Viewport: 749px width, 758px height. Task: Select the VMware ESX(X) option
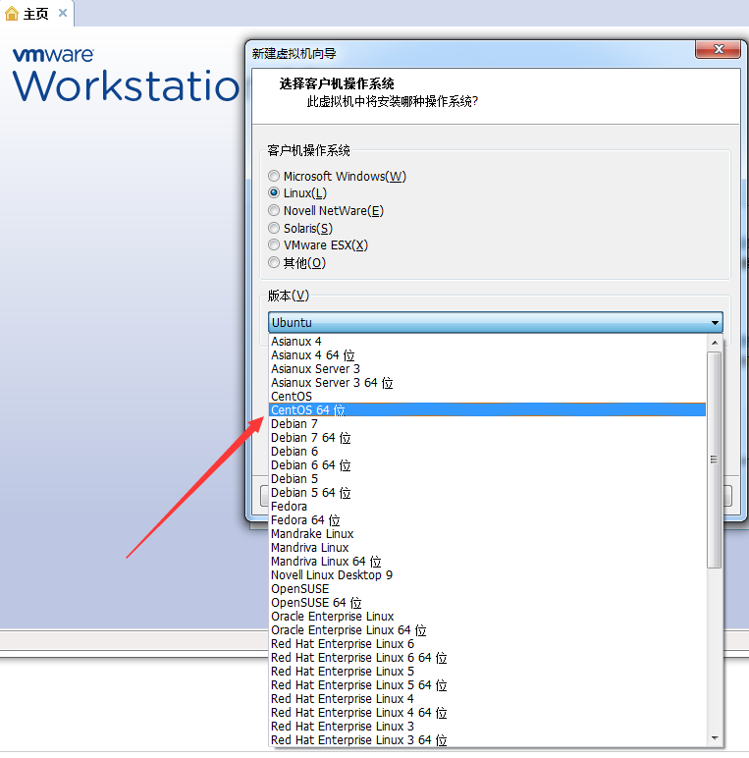pos(275,245)
